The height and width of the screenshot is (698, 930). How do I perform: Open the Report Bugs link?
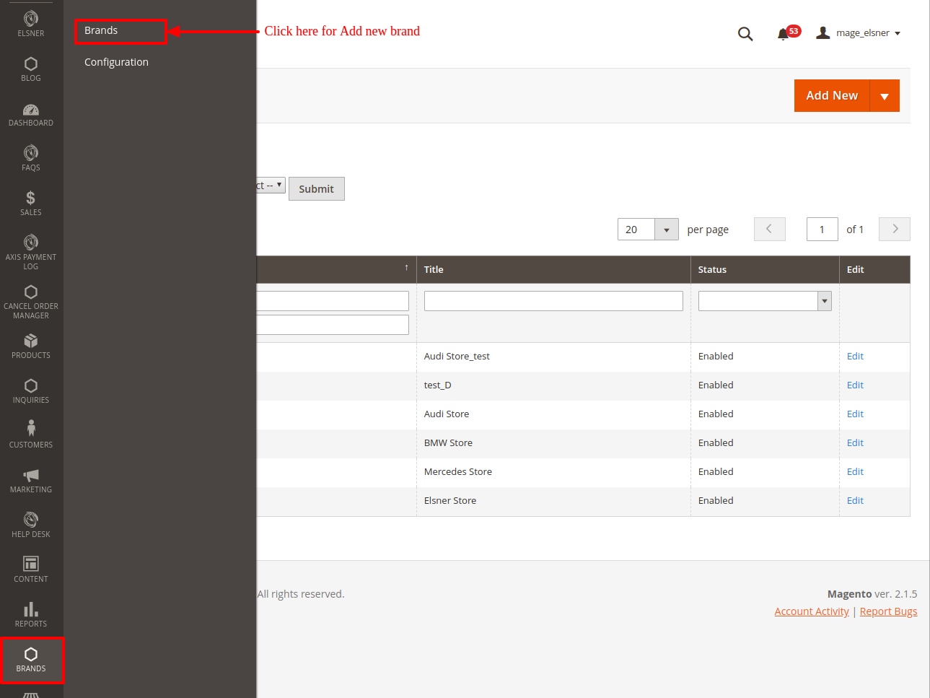pos(888,611)
